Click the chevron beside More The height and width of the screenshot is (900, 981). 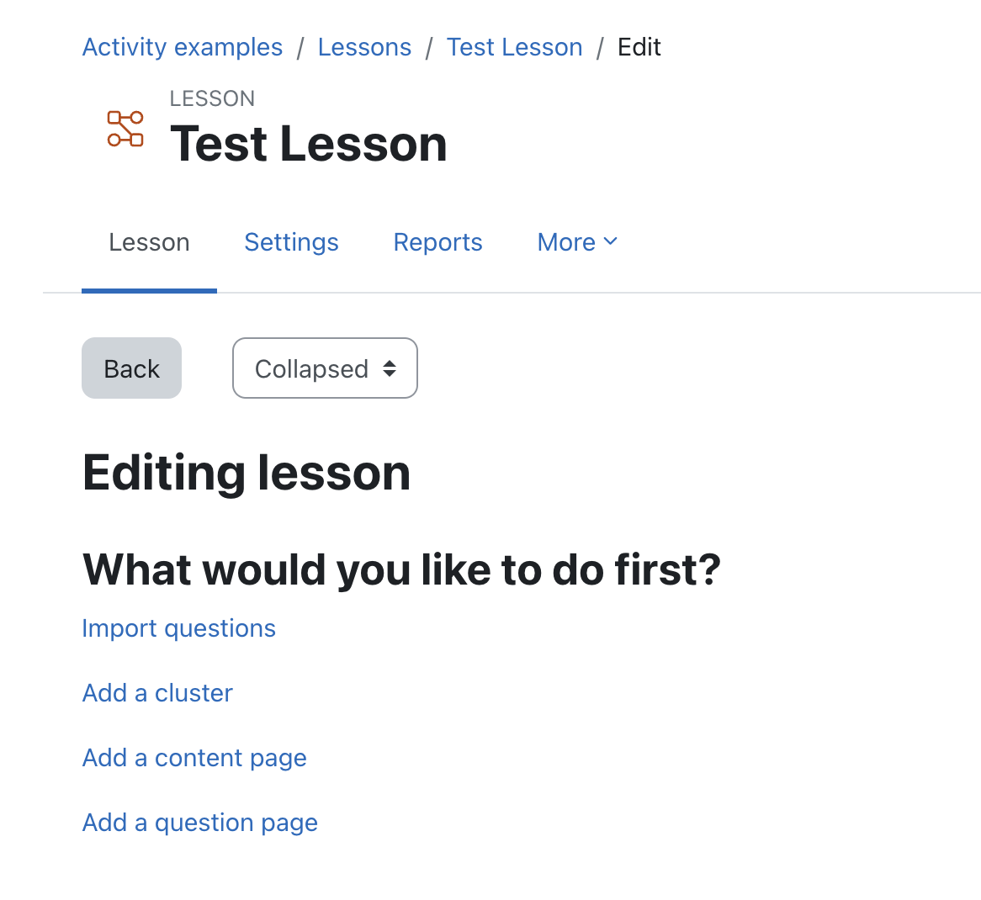click(x=611, y=241)
